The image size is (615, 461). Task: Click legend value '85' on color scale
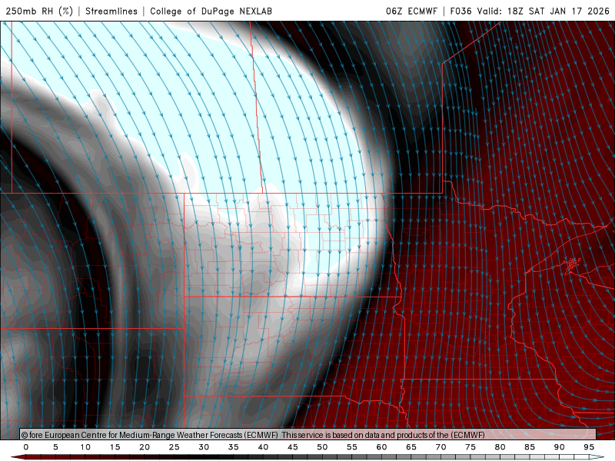point(530,447)
